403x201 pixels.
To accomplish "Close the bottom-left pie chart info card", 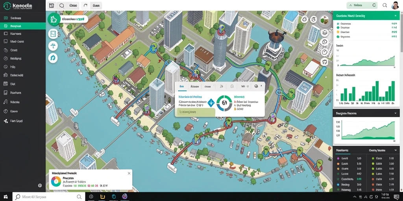I will tap(129, 173).
